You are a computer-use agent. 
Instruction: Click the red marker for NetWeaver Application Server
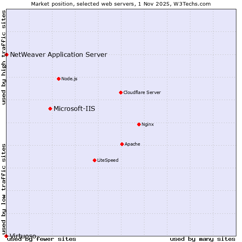coord(6,54)
